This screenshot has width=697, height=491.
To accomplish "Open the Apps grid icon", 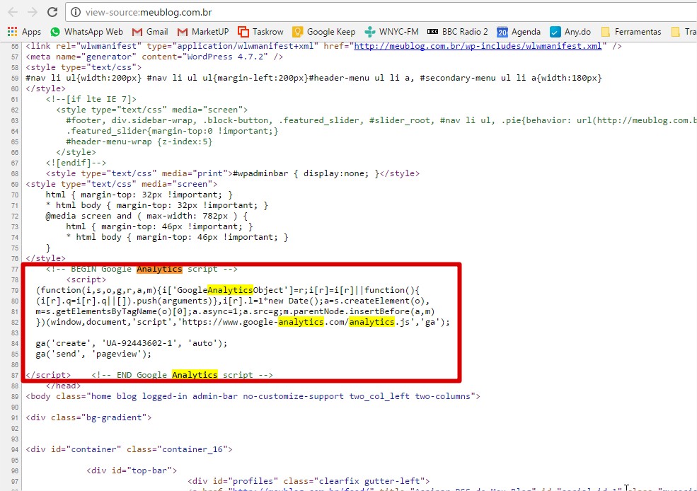I will pos(13,32).
